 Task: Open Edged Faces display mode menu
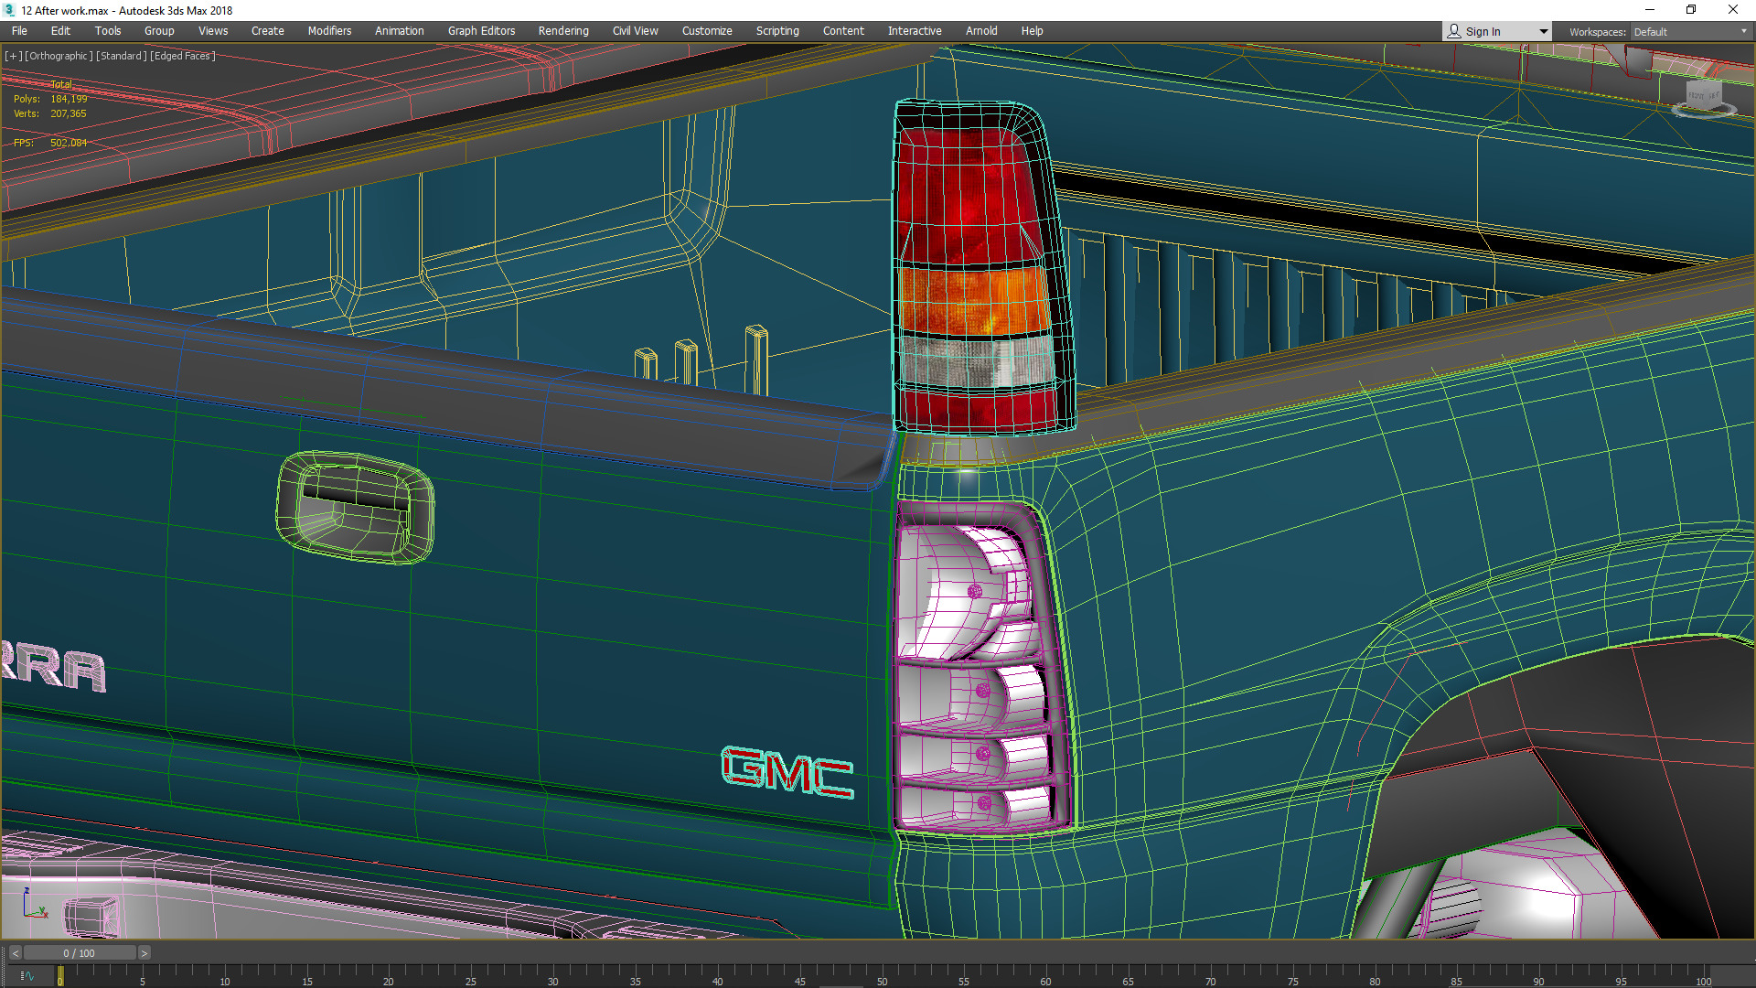point(183,56)
